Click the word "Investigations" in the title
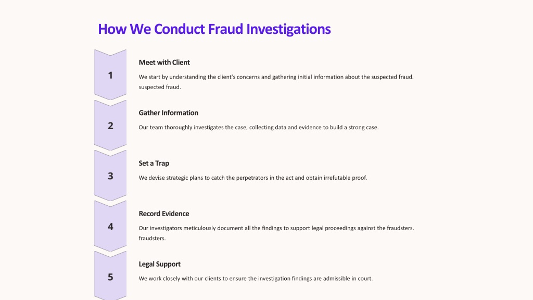This screenshot has height=300, width=533. [288, 29]
